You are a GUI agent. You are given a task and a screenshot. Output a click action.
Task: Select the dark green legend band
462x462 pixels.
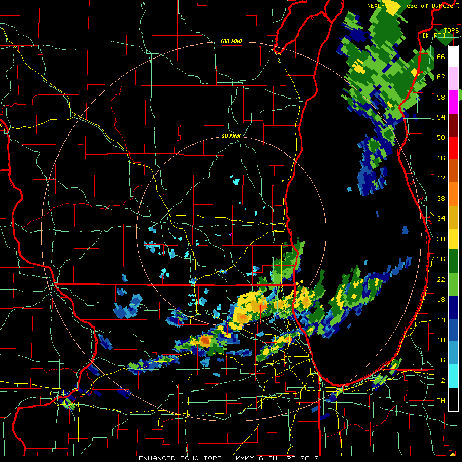453,261
